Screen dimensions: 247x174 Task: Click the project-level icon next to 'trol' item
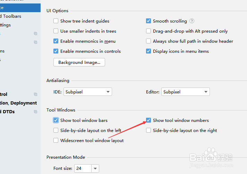tap(36, 94)
